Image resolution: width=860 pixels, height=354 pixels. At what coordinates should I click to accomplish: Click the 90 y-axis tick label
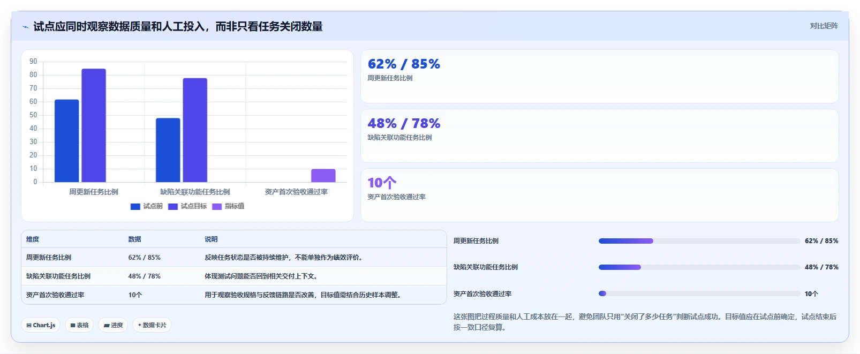click(33, 62)
